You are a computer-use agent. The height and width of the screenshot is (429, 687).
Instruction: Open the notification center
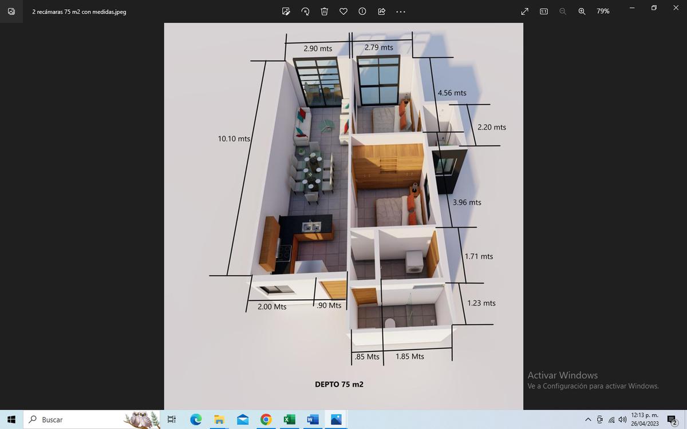(x=672, y=419)
